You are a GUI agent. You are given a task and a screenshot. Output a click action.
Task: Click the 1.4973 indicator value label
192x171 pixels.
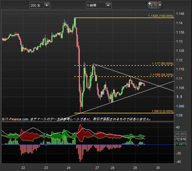pos(181,144)
